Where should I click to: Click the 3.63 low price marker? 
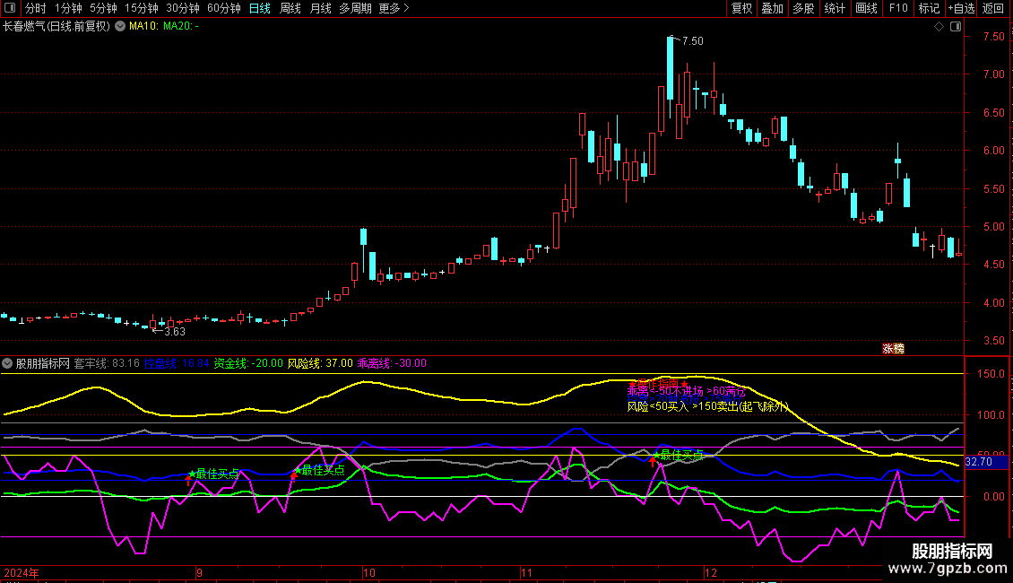click(173, 331)
